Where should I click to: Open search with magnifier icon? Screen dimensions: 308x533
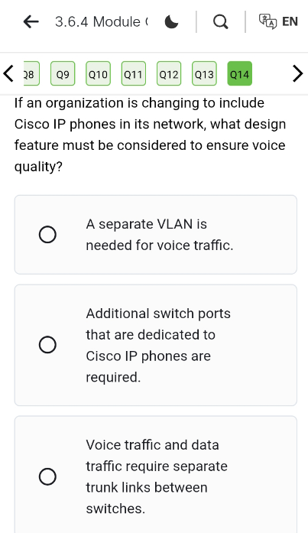[x=221, y=21]
